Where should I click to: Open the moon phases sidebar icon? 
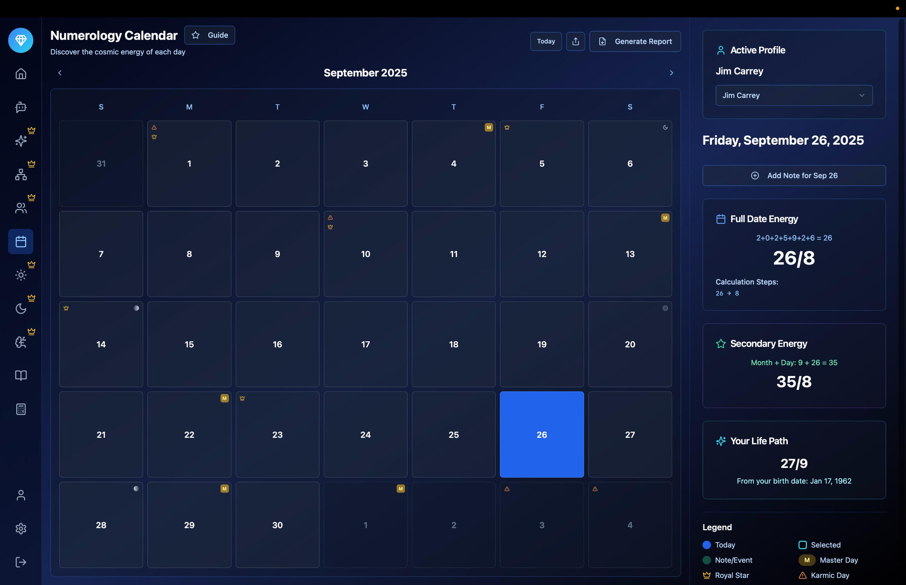[21, 308]
